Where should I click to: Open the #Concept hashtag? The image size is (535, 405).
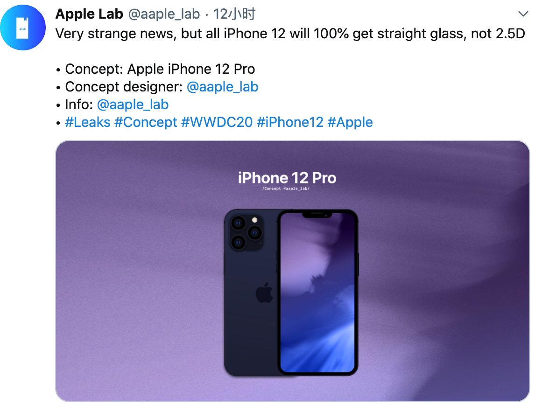[x=146, y=122]
